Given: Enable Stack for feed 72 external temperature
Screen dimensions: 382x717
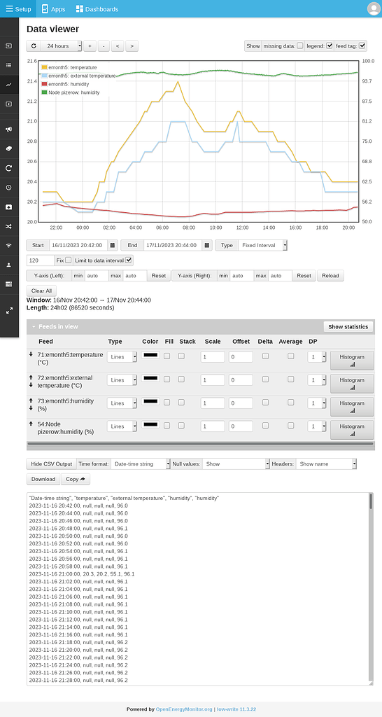Looking at the screenshot, I should pos(181,379).
